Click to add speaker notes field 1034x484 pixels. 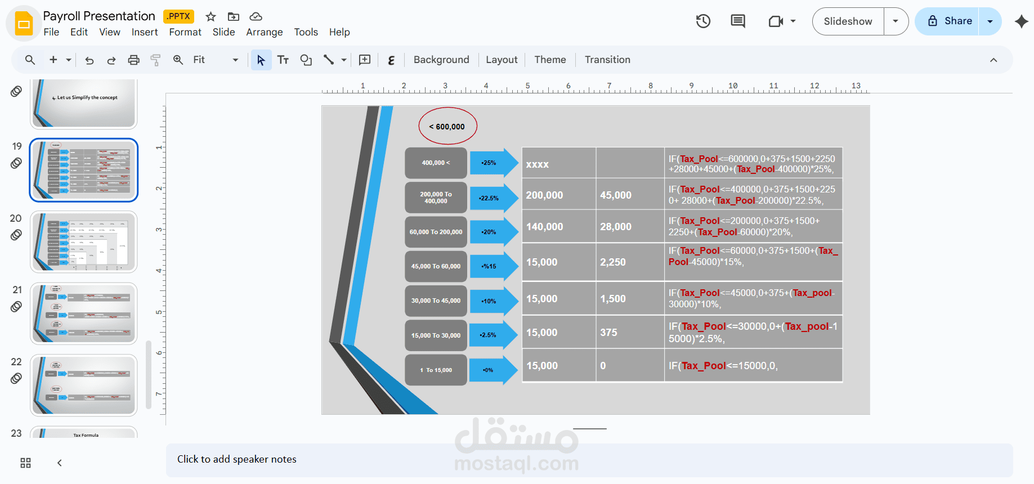click(589, 460)
